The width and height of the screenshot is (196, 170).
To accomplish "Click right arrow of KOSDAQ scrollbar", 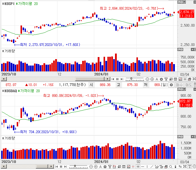I will [51, 166].
